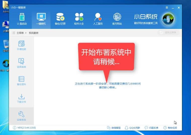Select the 计算机 desktop icon
191x135 pixels.
click(6, 27)
